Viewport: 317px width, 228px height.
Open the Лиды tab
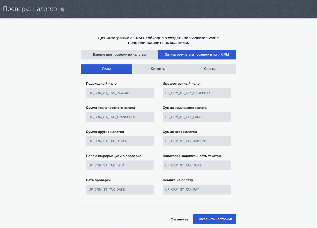[106, 69]
